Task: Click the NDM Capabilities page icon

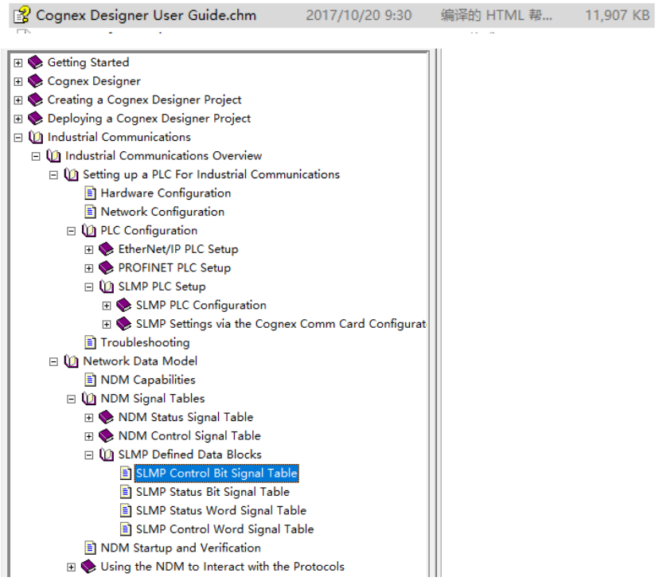Action: [91, 380]
